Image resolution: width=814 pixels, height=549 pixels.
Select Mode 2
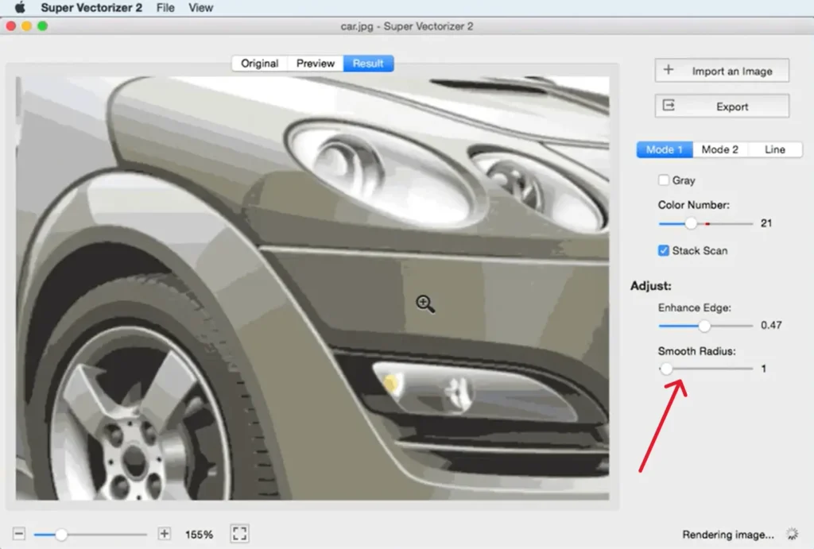click(x=720, y=149)
